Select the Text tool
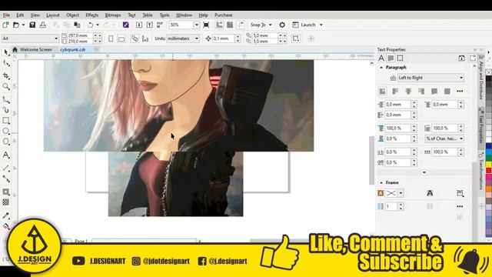This screenshot has height=277, width=492. click(5, 155)
